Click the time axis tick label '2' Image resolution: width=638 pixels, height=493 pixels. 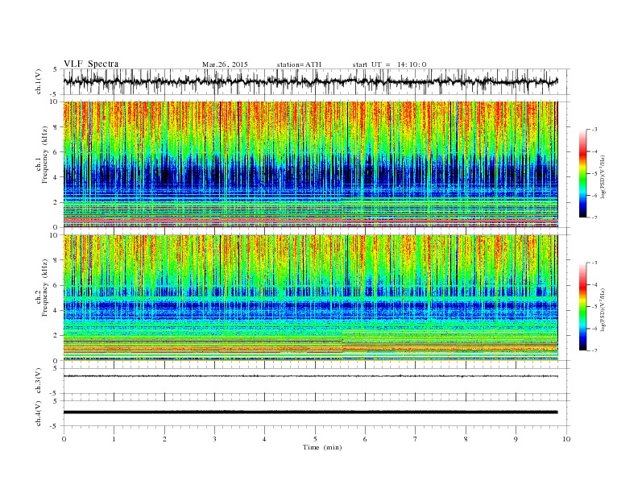[x=164, y=439]
